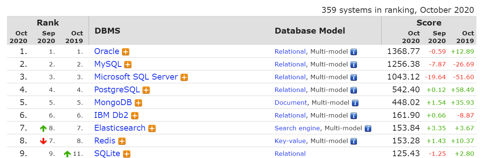Click Redis's score 153.28

click(x=406, y=141)
